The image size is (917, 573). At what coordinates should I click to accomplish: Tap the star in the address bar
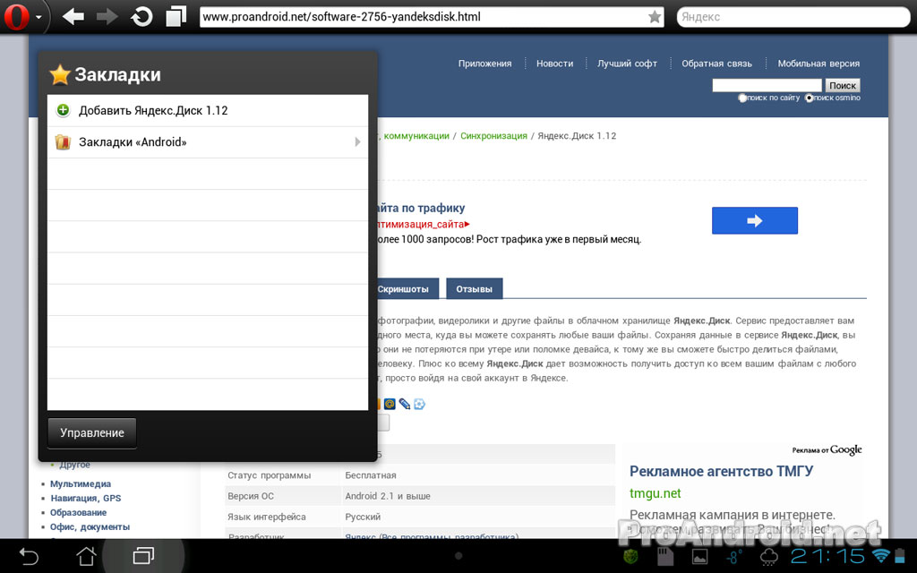(x=655, y=17)
